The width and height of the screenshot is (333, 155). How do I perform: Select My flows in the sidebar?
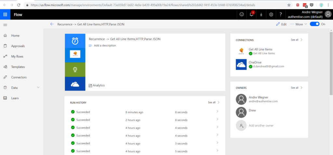(x=17, y=56)
